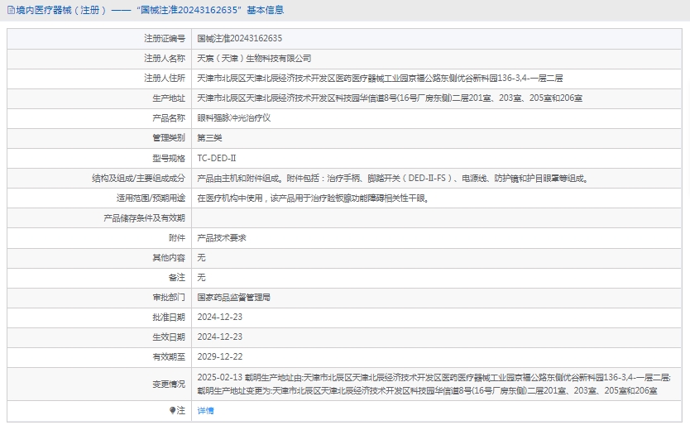This screenshot has height=425, width=690.
Task: Click approval department 国家药品监督管理局
Action: [x=233, y=297]
